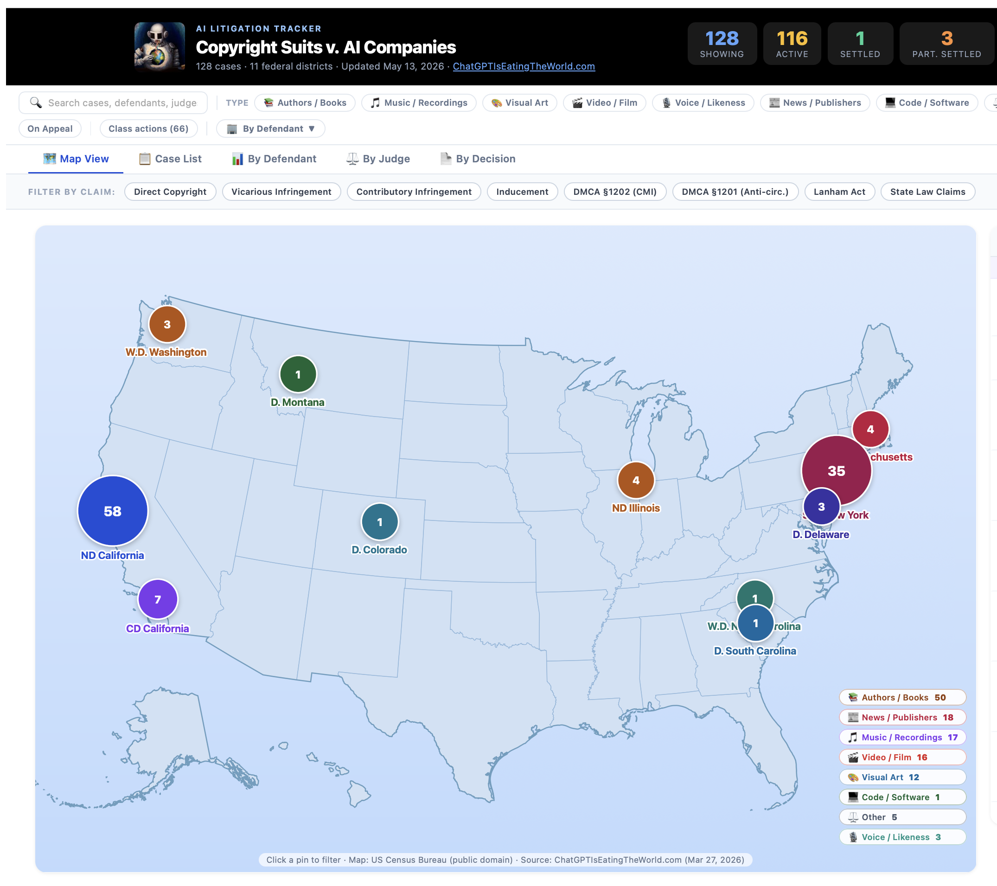Open the By Judge tab

point(378,159)
